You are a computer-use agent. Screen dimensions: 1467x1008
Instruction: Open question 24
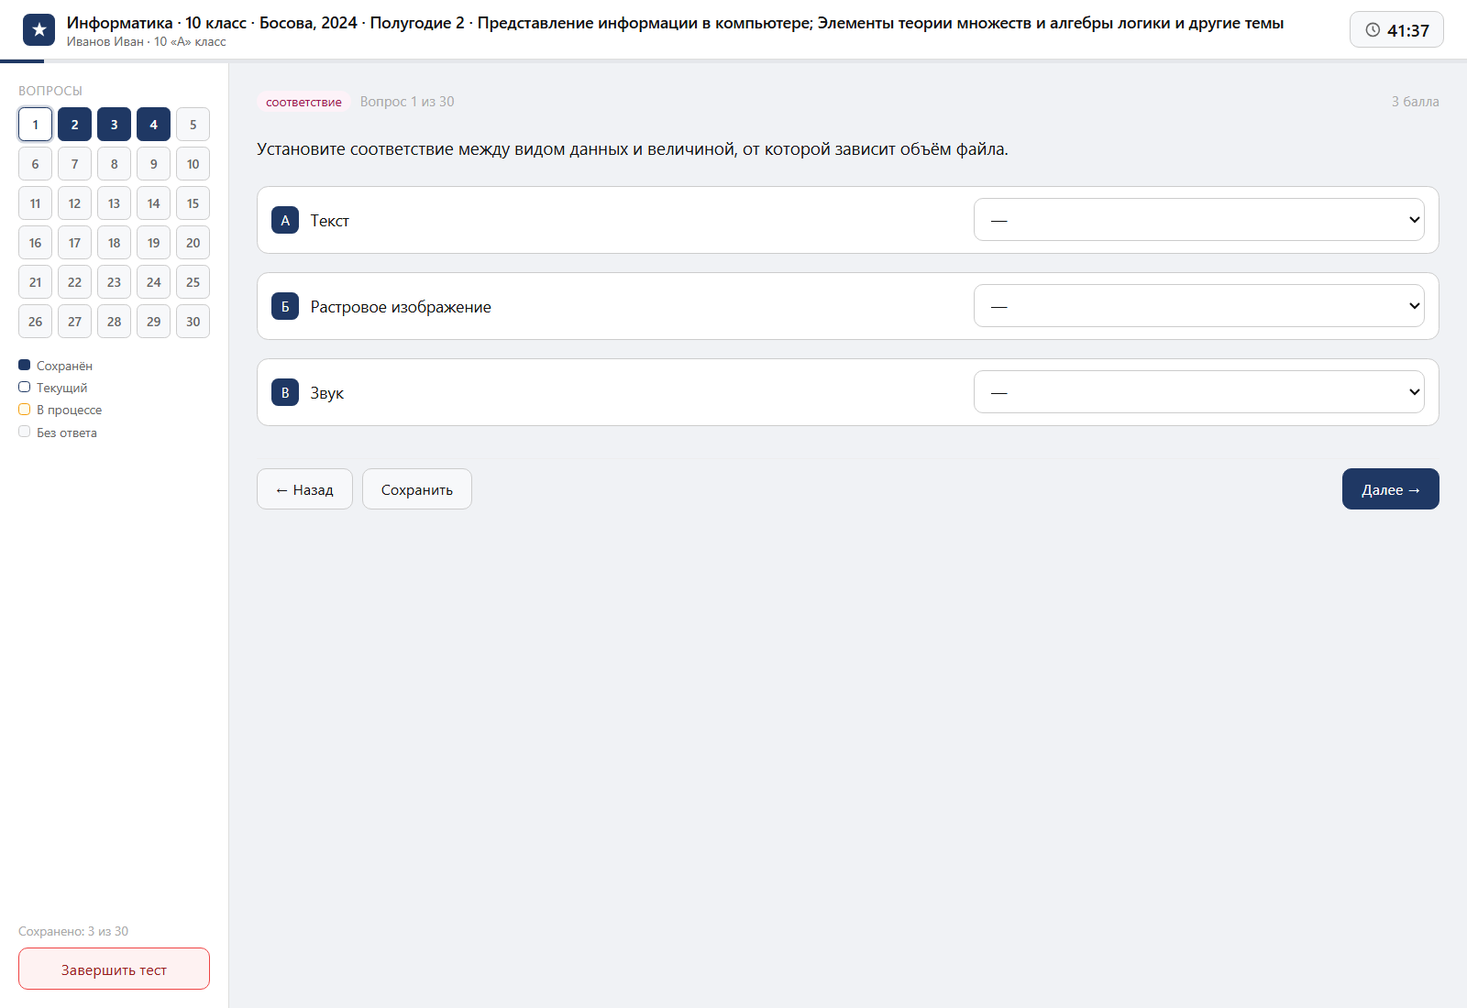[153, 282]
